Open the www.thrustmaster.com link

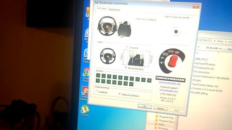point(170,83)
